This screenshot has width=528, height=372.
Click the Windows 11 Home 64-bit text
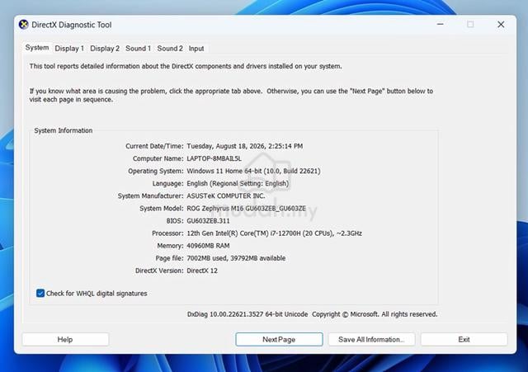click(253, 171)
